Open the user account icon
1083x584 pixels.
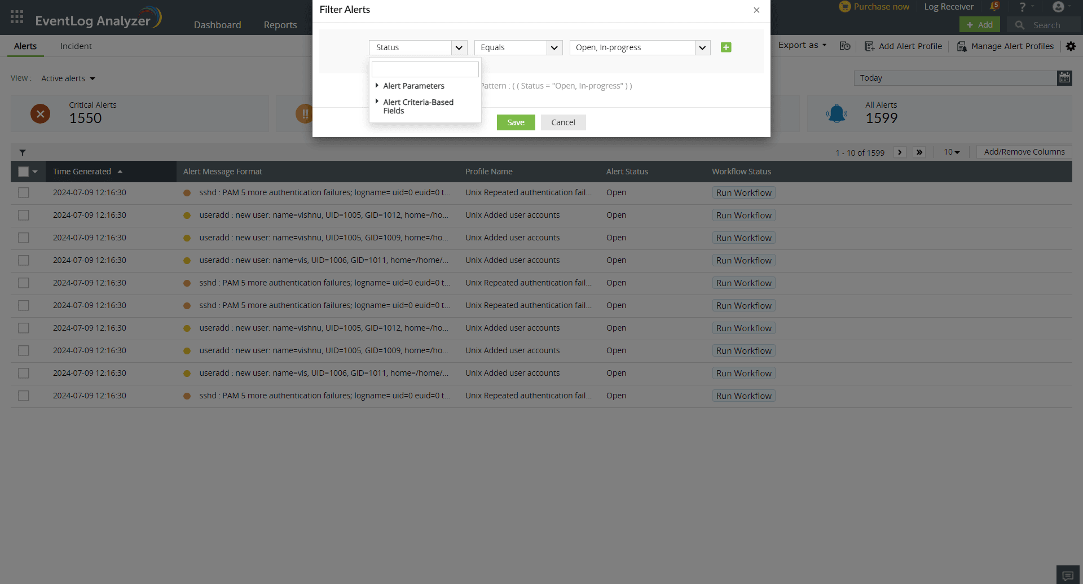coord(1058,7)
